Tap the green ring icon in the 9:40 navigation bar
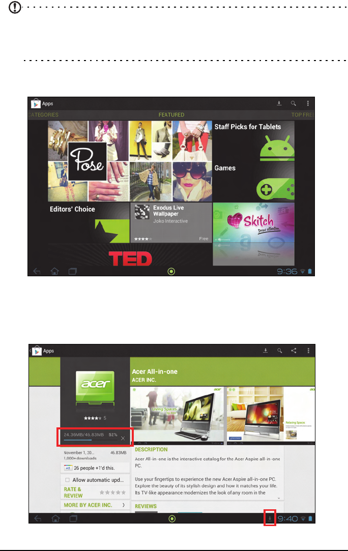Image resolution: width=348 pixels, height=551 pixels. 172,518
